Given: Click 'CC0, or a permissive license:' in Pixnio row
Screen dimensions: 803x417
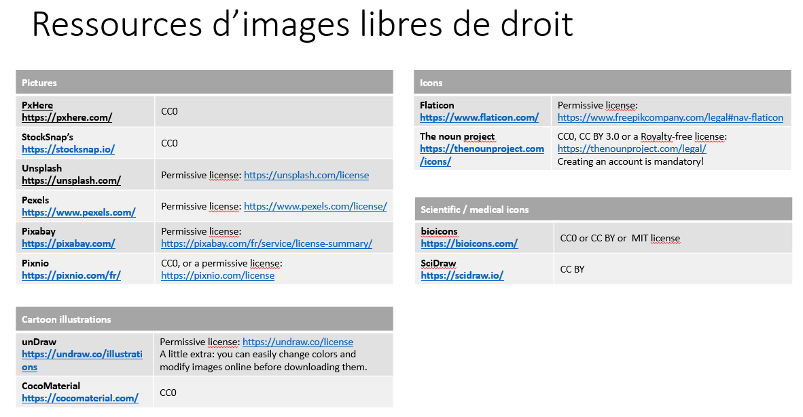Looking at the screenshot, I should click(x=221, y=263).
